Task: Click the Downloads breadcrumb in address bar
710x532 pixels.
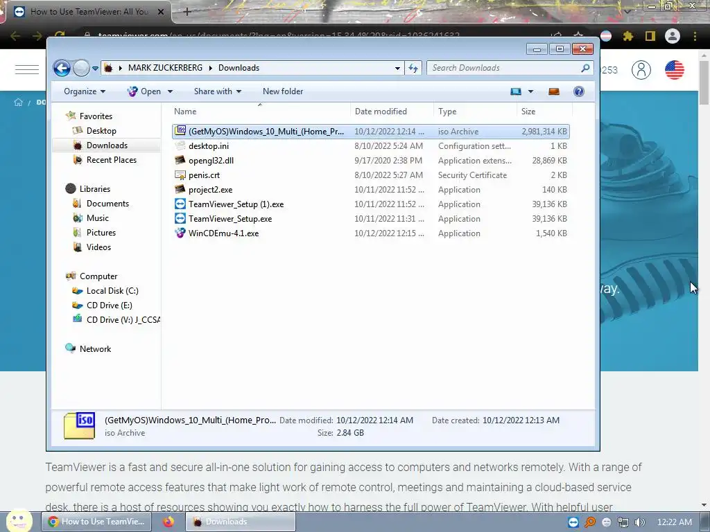Action: tap(239, 68)
